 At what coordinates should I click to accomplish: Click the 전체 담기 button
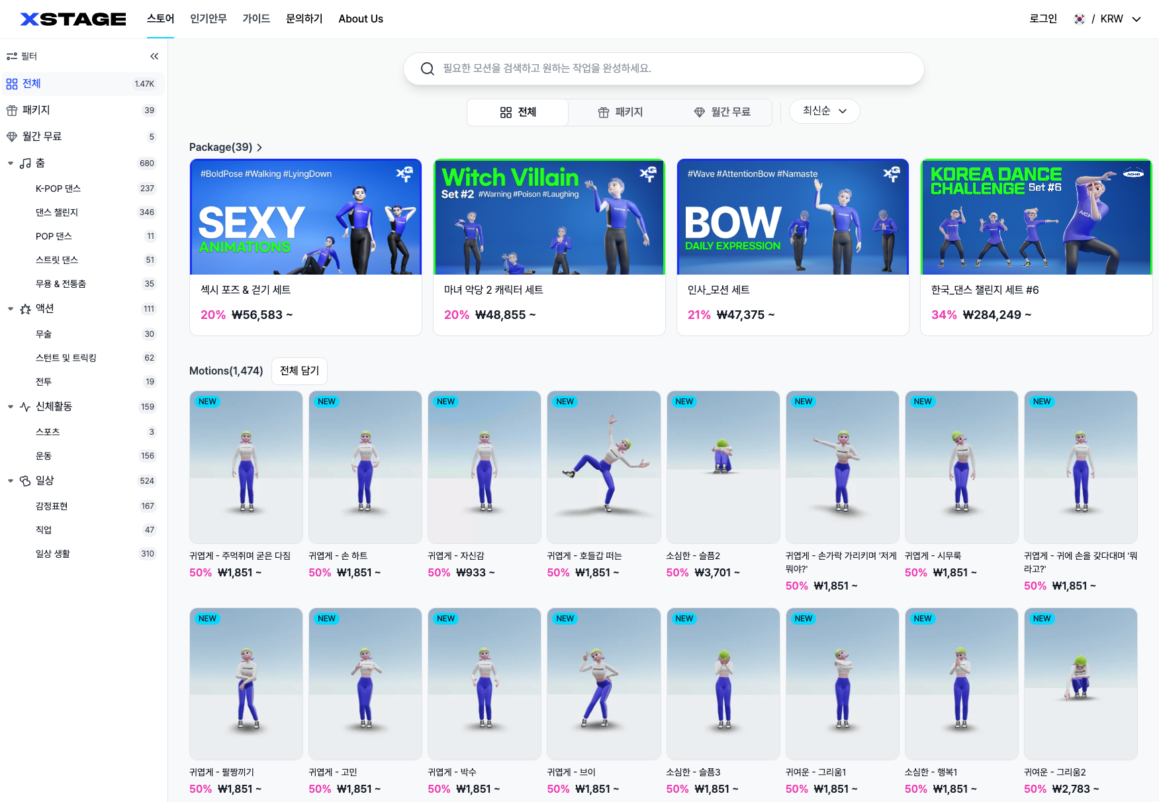(300, 371)
